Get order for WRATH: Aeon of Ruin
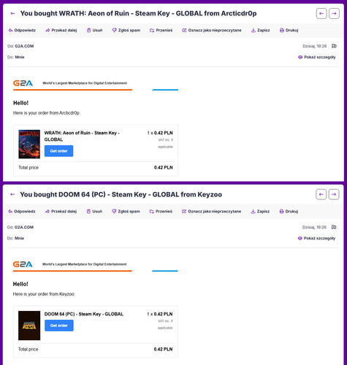This screenshot has height=365, width=347. click(58, 151)
